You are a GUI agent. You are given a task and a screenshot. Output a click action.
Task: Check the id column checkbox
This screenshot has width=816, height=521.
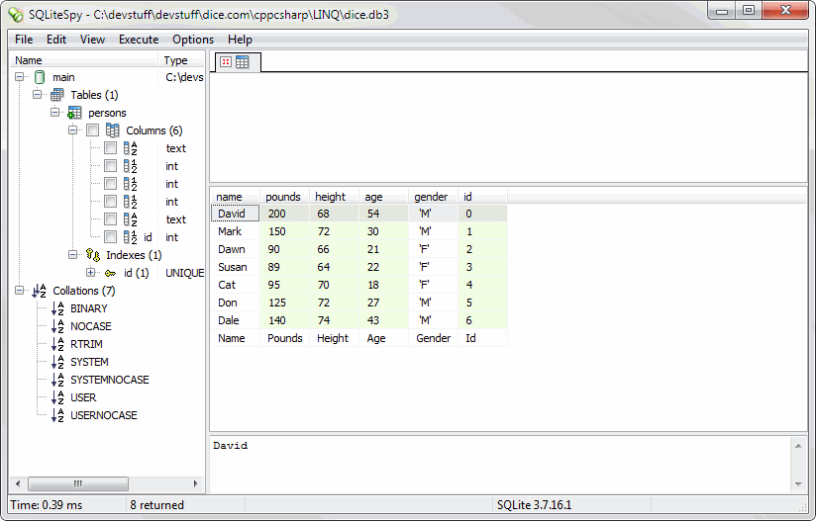pyautogui.click(x=110, y=237)
